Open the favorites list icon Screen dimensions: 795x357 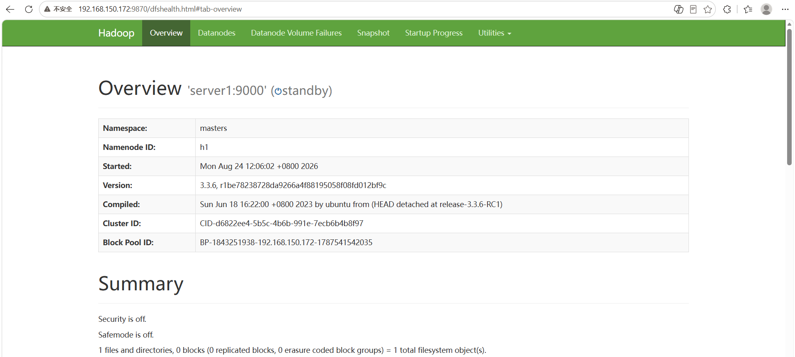tap(748, 9)
